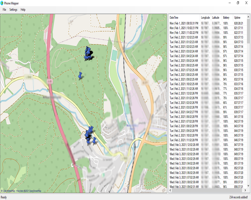Open the File menu
This screenshot has height=200, width=251.
(x=4, y=10)
